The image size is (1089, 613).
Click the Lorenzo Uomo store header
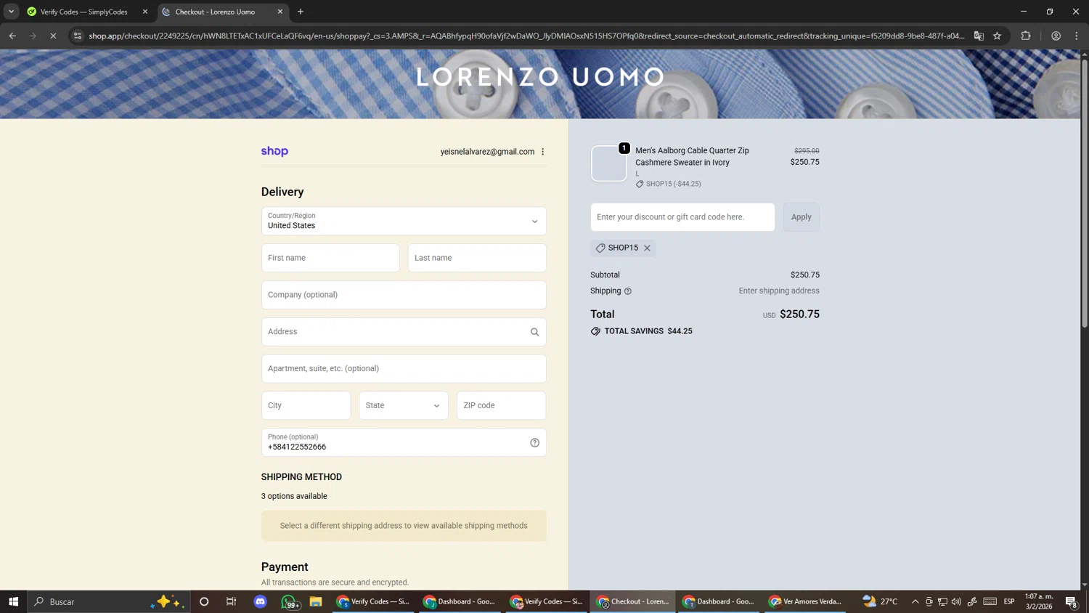541,77
